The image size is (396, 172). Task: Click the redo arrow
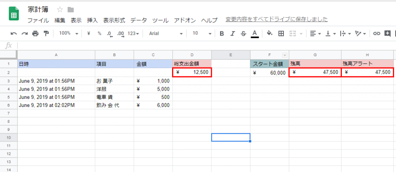[x=24, y=33]
